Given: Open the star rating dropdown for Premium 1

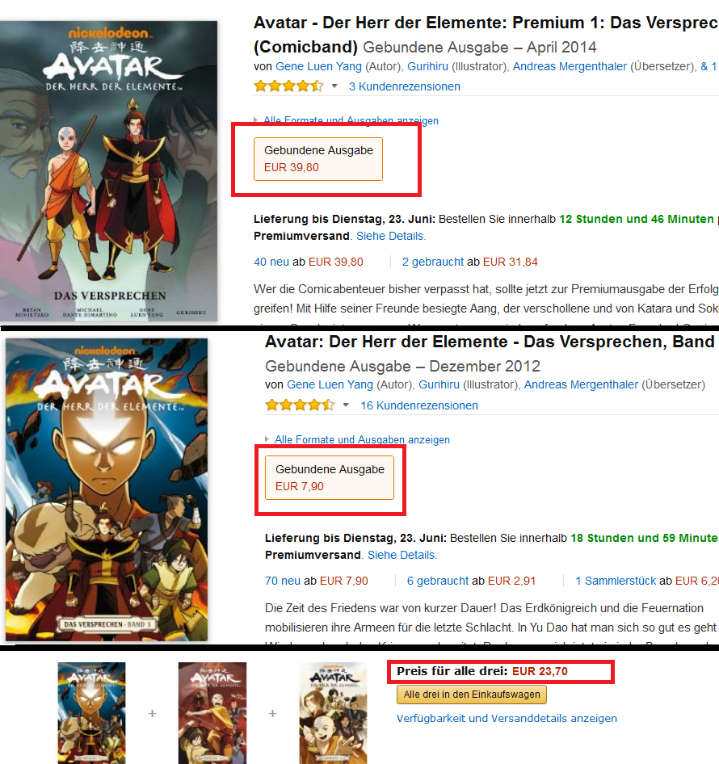Looking at the screenshot, I should coord(334,86).
